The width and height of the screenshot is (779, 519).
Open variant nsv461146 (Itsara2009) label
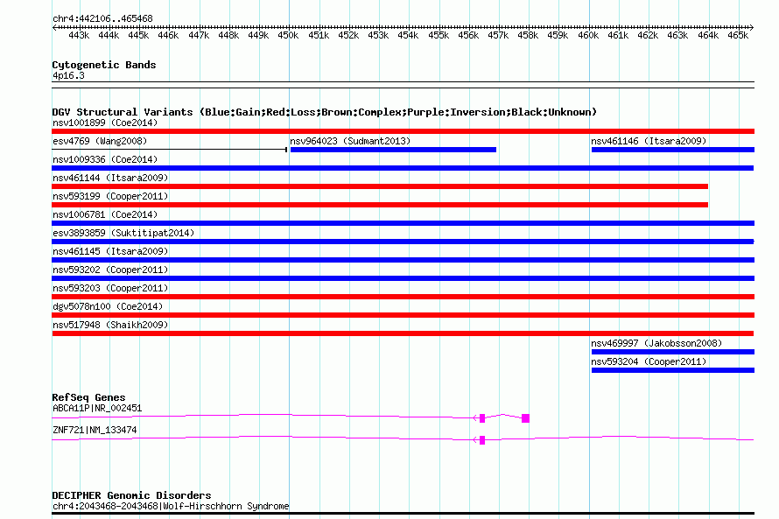pyautogui.click(x=649, y=141)
